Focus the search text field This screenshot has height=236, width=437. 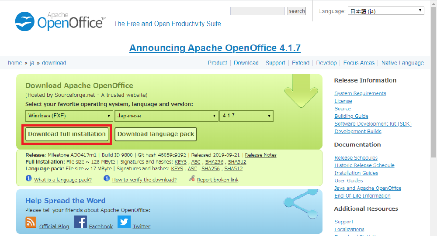(x=257, y=11)
